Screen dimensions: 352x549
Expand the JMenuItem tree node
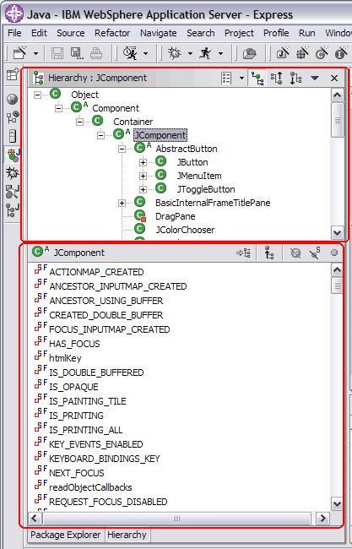[x=143, y=176]
